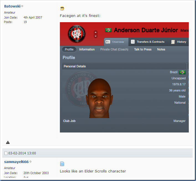Image resolution: width=196 pixels, height=181 pixels.
Task: Click the Atletico Paranaense club badge
Action: click(77, 34)
